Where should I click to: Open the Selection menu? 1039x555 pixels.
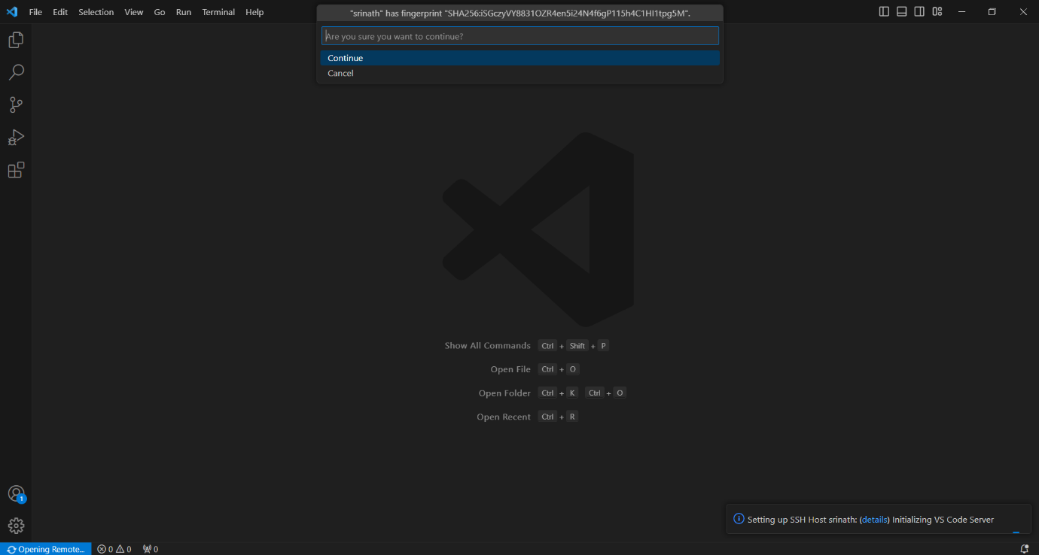coord(96,12)
